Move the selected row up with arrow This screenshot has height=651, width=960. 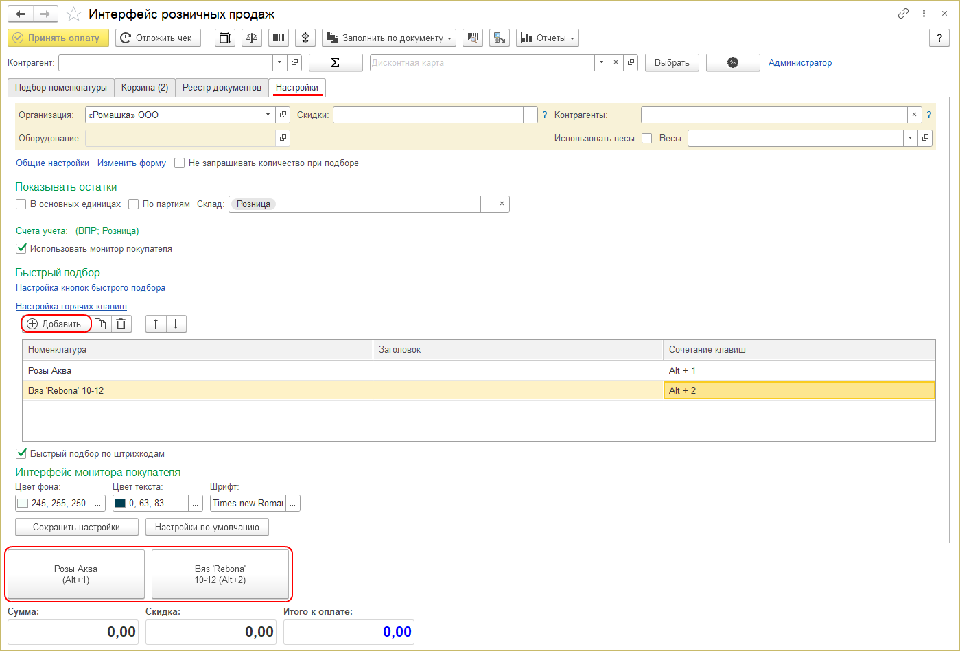[x=156, y=324]
